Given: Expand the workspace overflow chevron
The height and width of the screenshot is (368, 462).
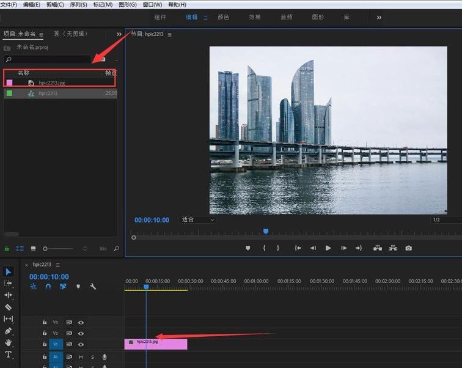Looking at the screenshot, I should [x=379, y=18].
